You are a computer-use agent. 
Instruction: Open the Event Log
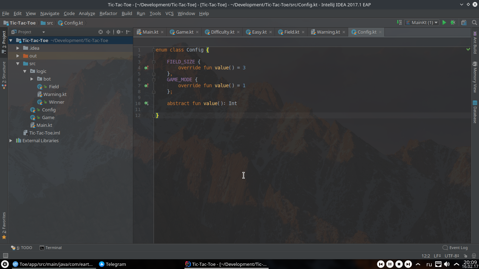click(455, 248)
